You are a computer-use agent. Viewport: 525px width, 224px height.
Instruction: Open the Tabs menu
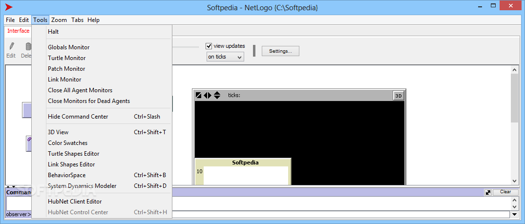pos(77,20)
